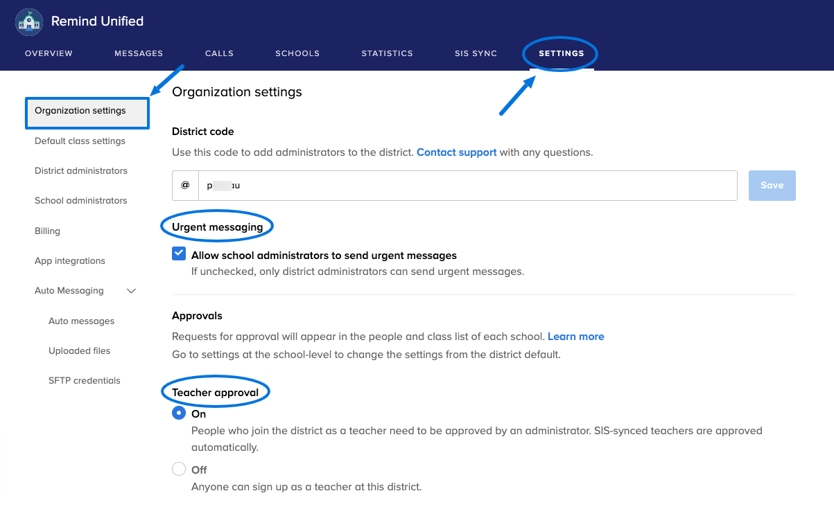Select App integrations in sidebar
The height and width of the screenshot is (509, 834).
70,261
